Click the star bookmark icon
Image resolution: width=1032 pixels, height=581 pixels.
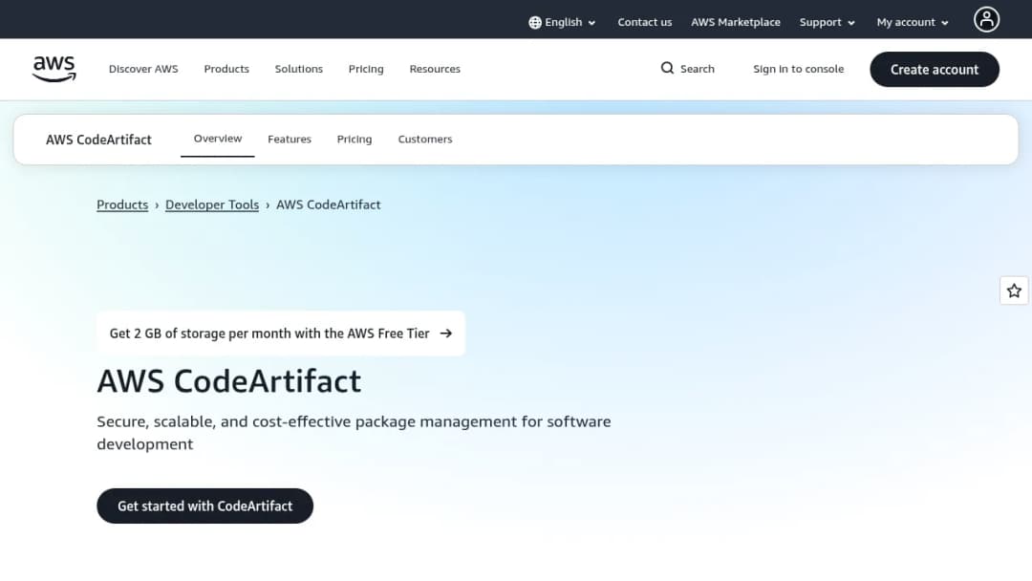coord(1014,290)
